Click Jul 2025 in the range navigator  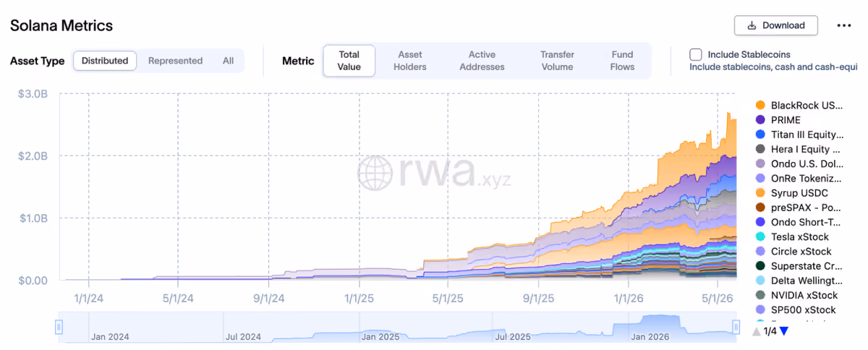point(513,336)
